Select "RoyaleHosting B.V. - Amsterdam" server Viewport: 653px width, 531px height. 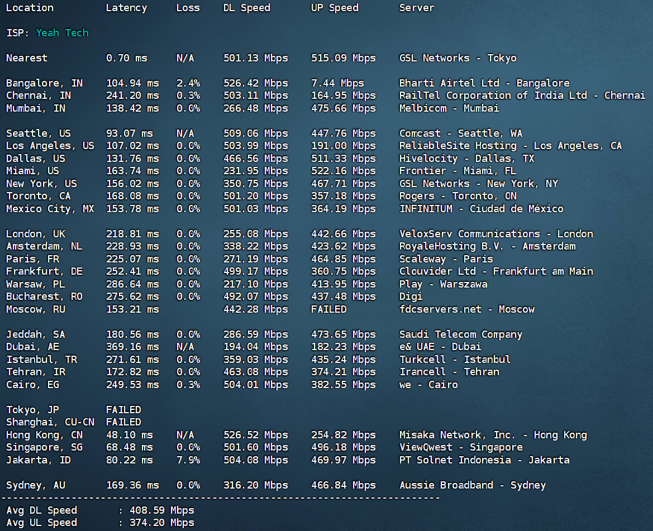click(487, 246)
